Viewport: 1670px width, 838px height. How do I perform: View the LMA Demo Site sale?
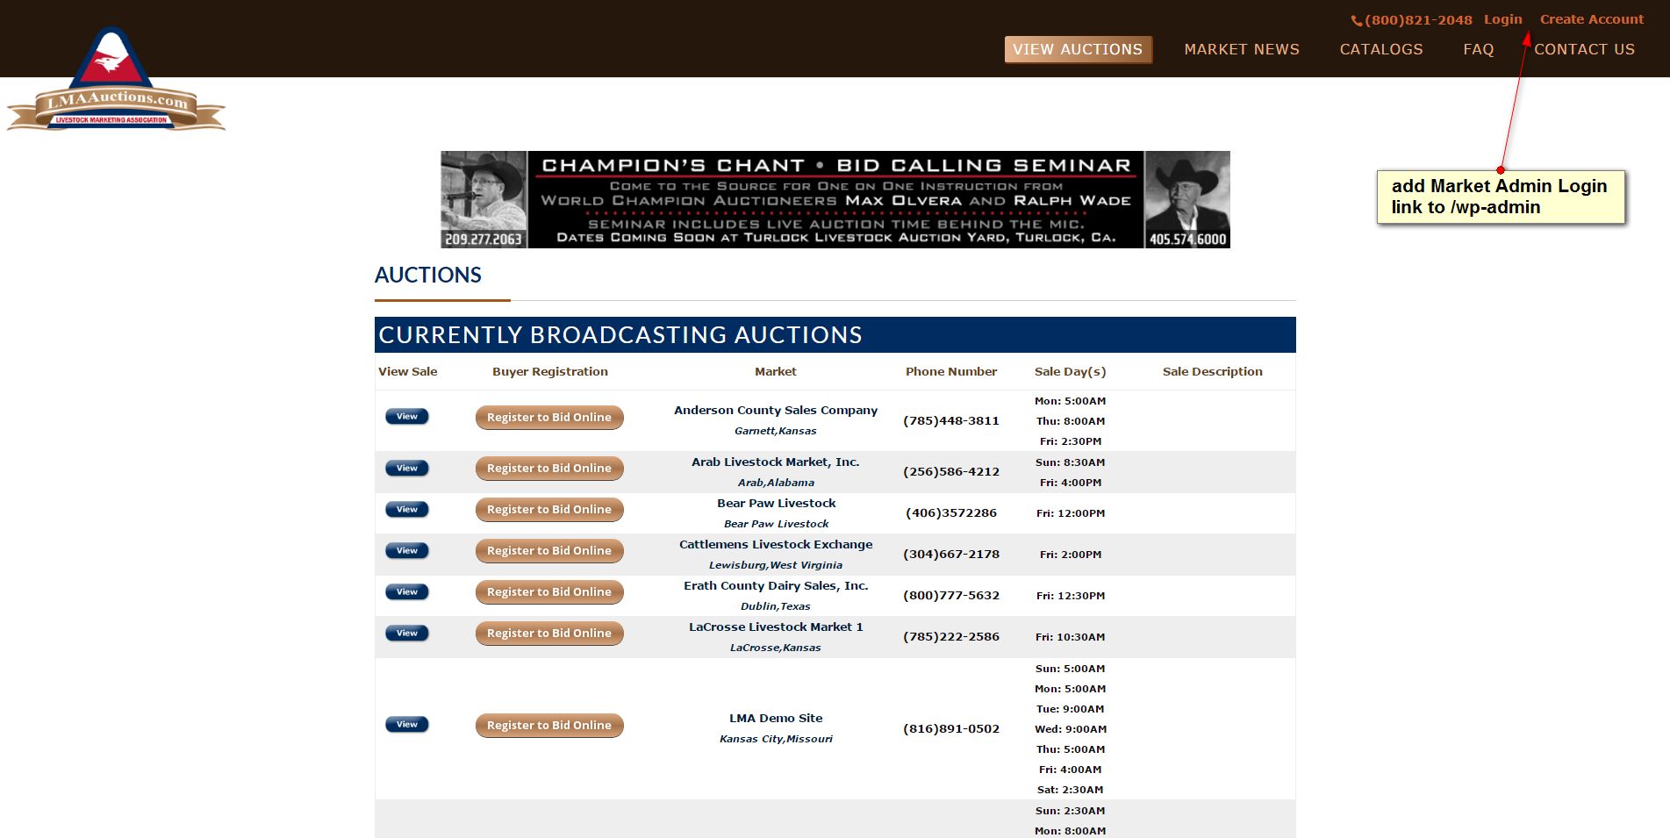(407, 725)
